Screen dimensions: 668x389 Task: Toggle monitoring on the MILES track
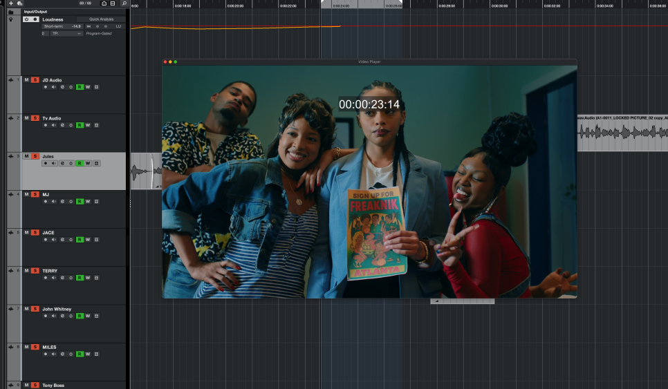coord(54,354)
